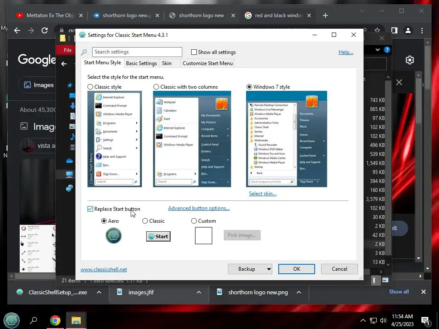Click the Cancel button
This screenshot has height=329, width=439.
(340, 269)
